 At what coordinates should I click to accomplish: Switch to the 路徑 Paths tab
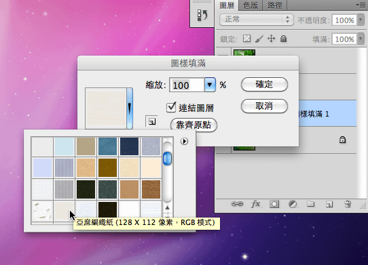coord(274,5)
